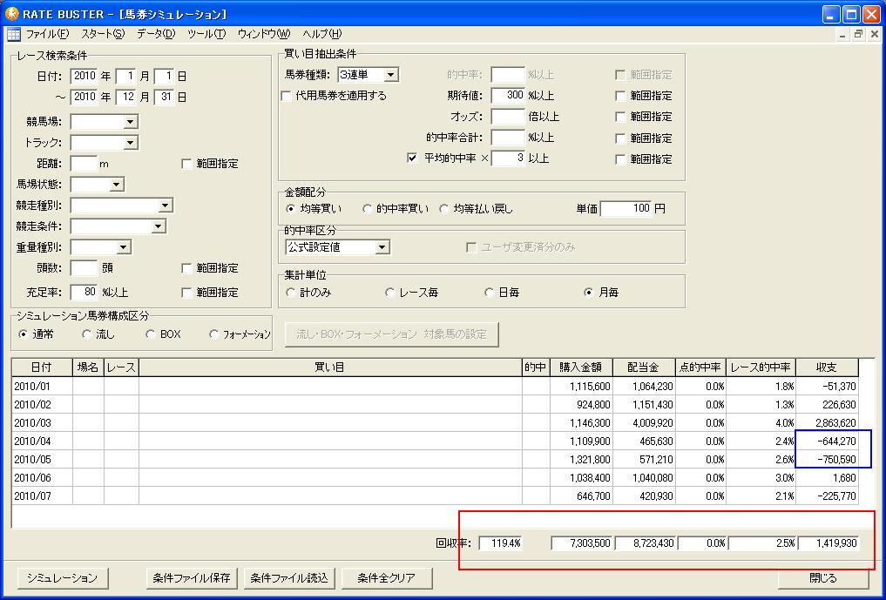
Task: Open the 馬券種類 3連単 dropdown
Action: [x=390, y=75]
